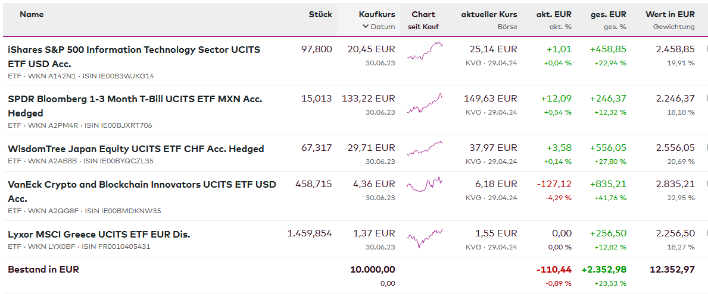Click the Chart seit Kauf header
708x294 pixels.
(423, 20)
